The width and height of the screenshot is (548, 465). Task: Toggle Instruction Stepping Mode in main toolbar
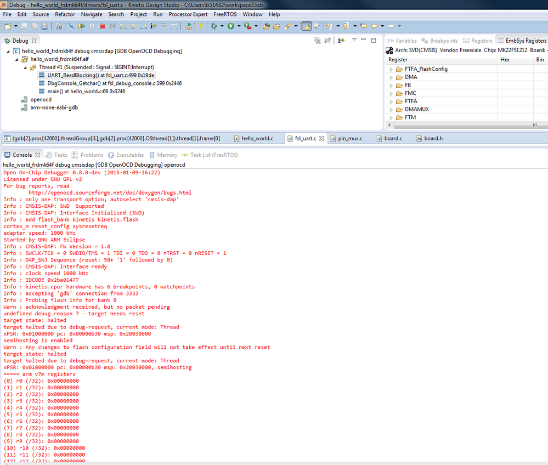click(x=154, y=26)
